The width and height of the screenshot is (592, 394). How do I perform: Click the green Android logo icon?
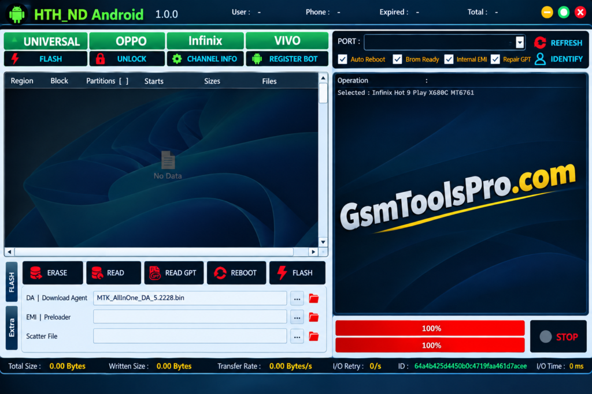[x=17, y=14]
